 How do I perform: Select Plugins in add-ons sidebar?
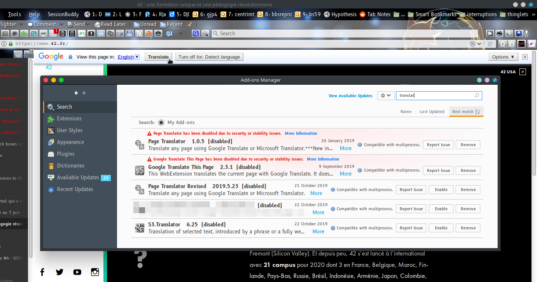tap(80, 154)
